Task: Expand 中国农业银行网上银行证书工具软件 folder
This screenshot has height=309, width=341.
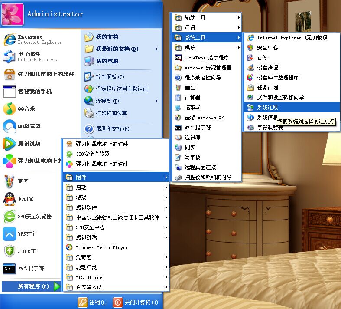Action: pos(117,217)
